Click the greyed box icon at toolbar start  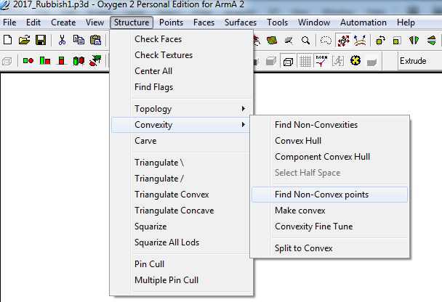(x=7, y=61)
